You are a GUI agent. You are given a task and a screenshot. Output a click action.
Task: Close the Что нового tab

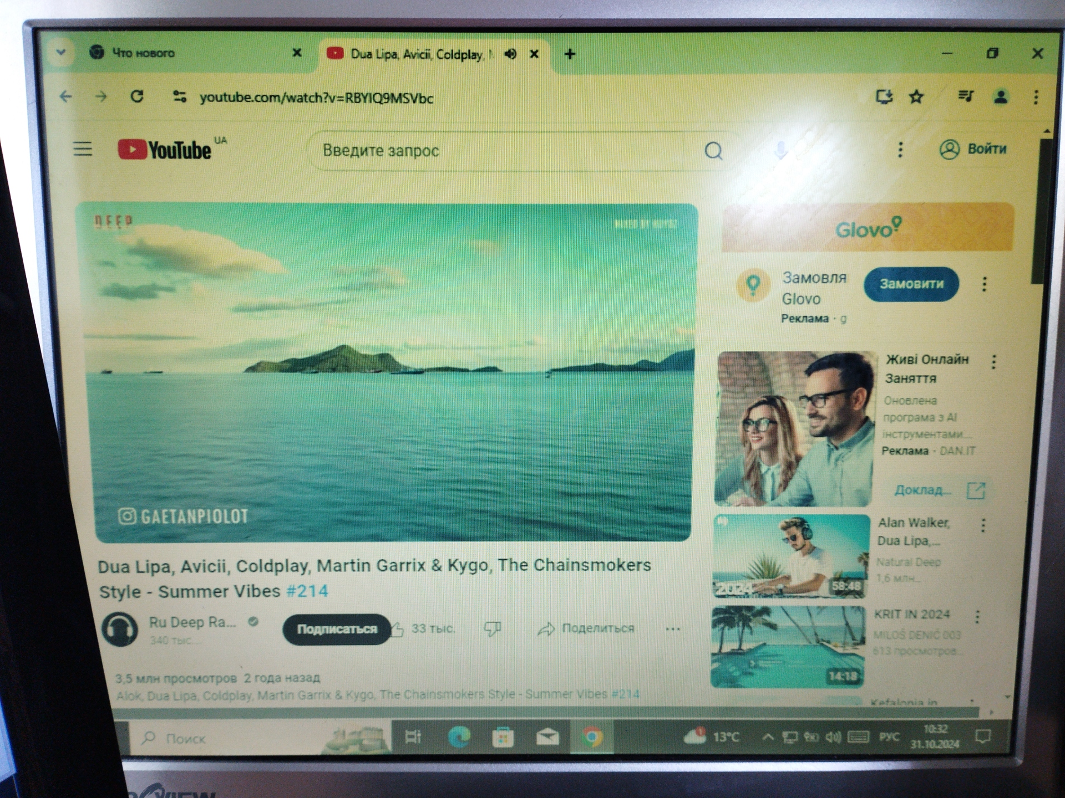pyautogui.click(x=297, y=53)
